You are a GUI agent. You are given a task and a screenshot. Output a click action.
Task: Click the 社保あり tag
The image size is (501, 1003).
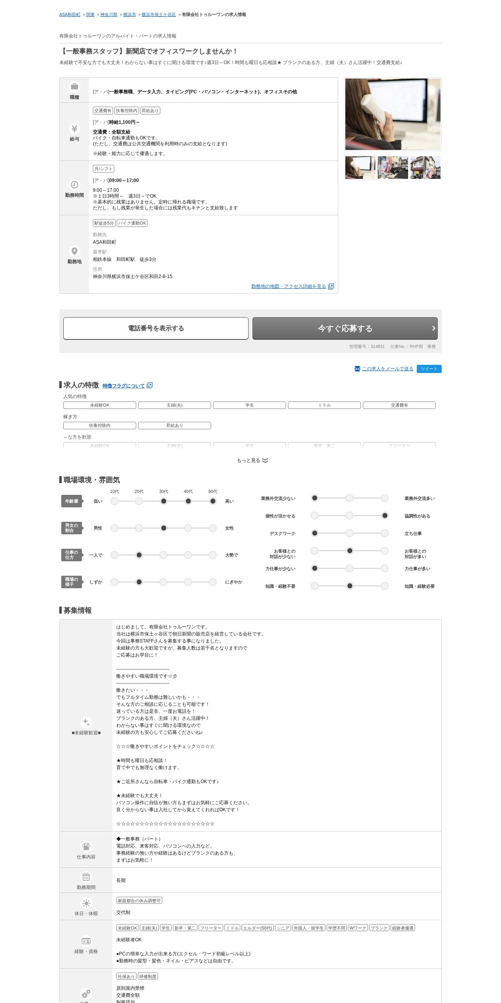[x=126, y=976]
